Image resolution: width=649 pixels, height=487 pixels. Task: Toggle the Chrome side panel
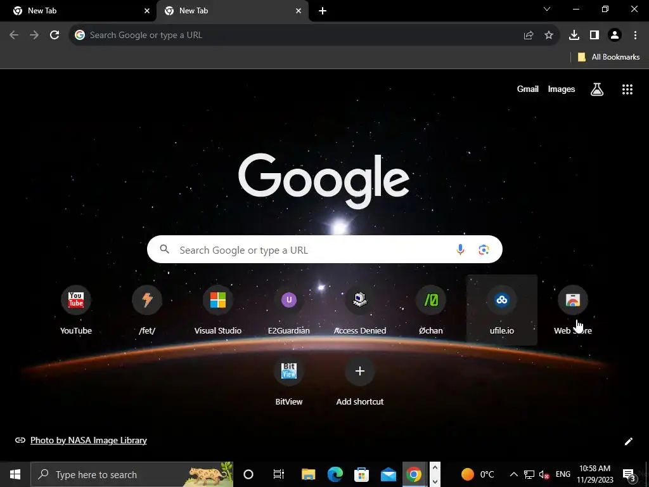click(x=594, y=36)
